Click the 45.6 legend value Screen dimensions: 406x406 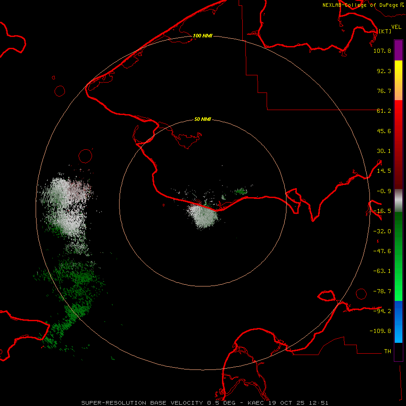pyautogui.click(x=384, y=131)
